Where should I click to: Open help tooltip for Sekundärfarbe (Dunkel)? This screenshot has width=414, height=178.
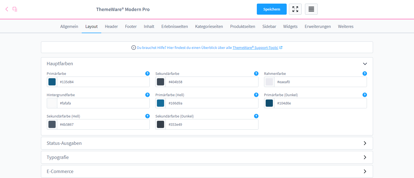(256, 116)
